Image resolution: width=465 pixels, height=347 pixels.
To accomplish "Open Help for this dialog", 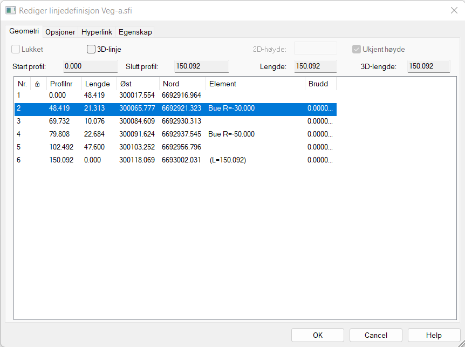I will 434,335.
